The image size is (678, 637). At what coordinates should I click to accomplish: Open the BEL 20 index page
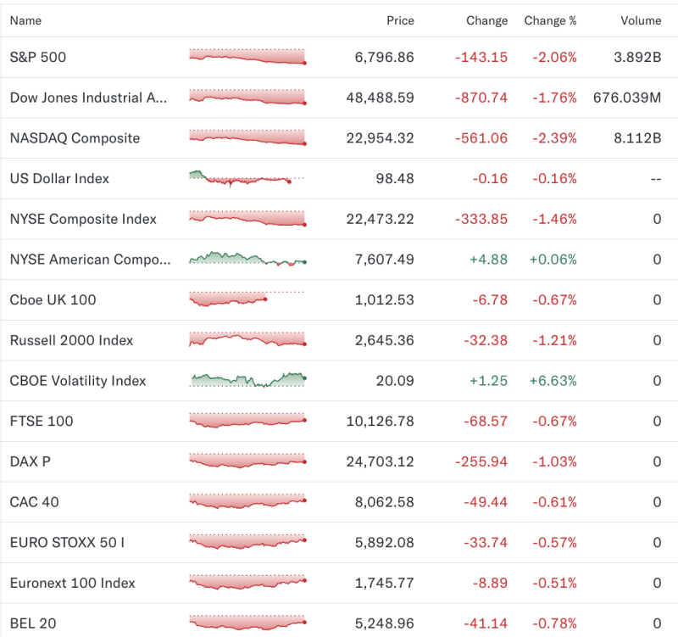(x=32, y=623)
